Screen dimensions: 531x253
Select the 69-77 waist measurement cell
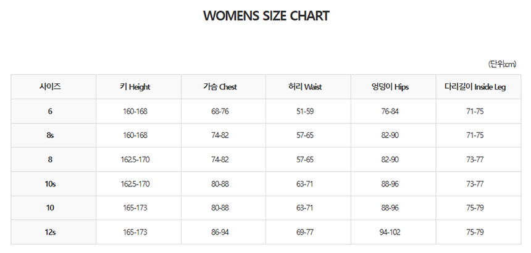tap(305, 232)
